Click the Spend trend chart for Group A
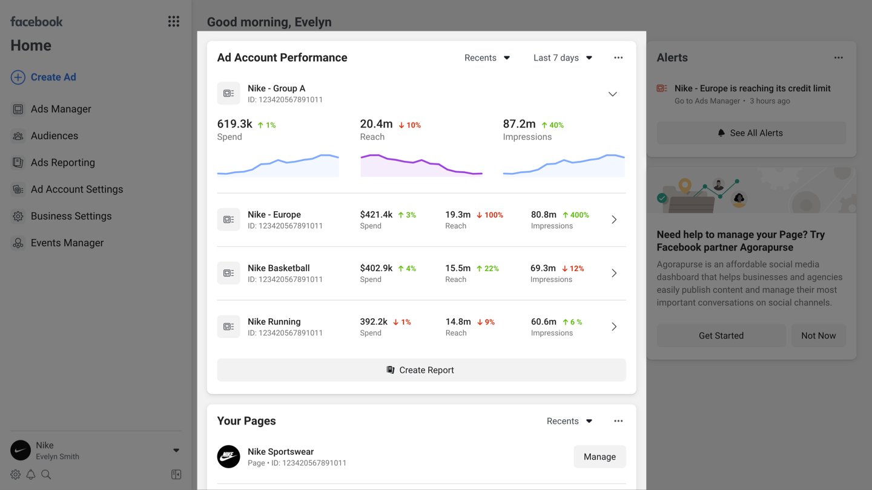The image size is (872, 490). [x=278, y=165]
